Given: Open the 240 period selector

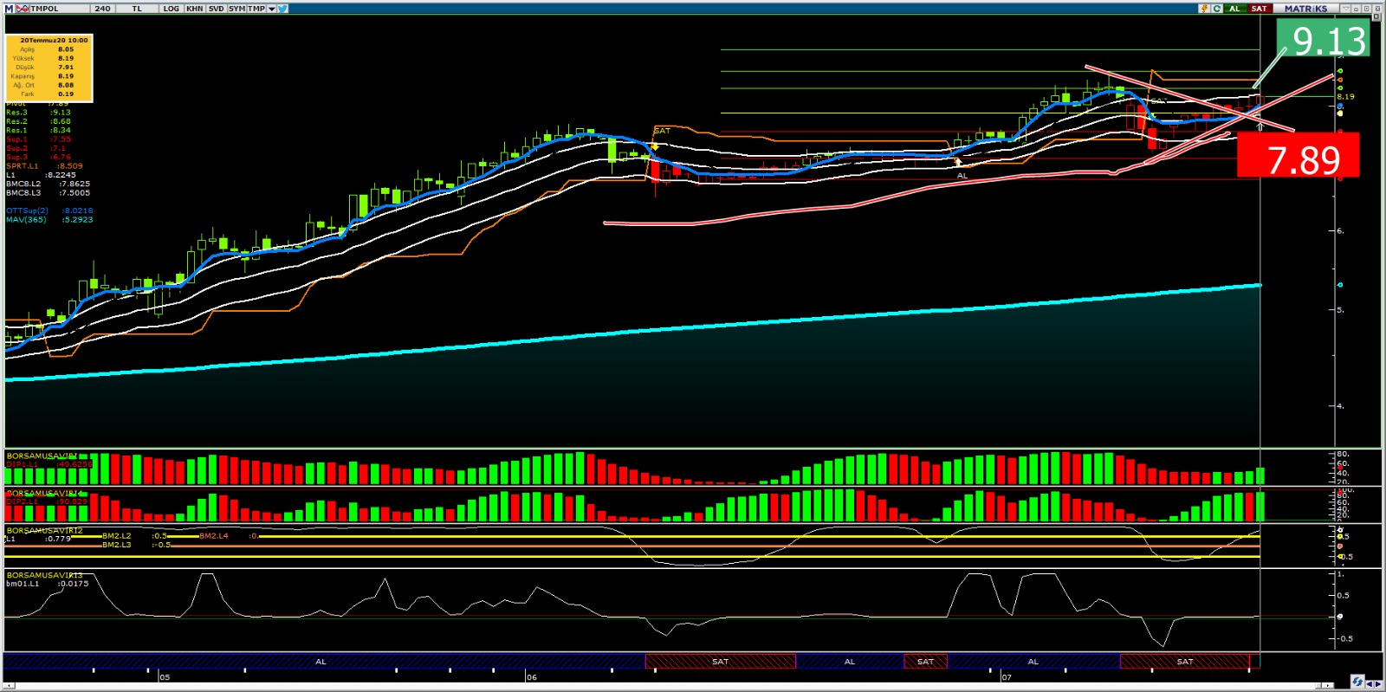Looking at the screenshot, I should pyautogui.click(x=102, y=9).
